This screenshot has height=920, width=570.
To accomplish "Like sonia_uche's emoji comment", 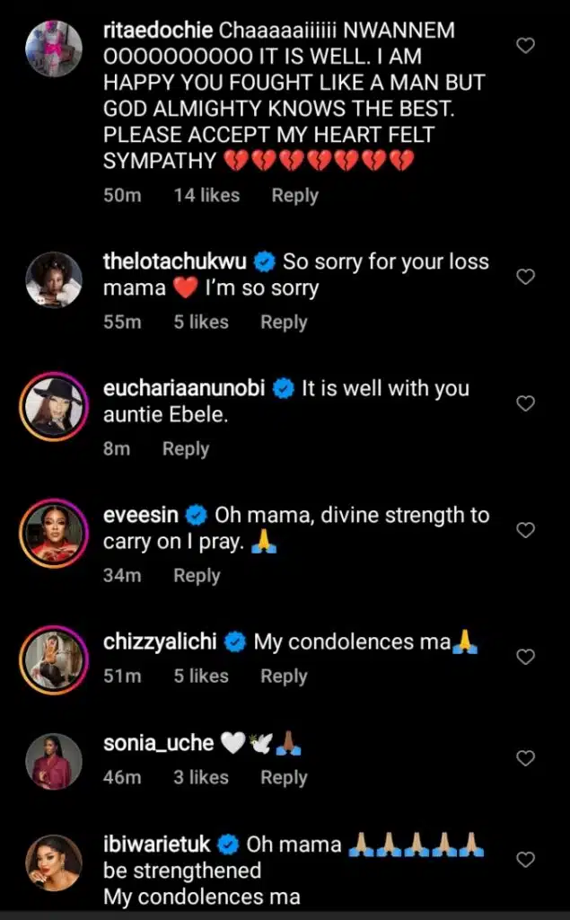I will coord(526,758).
